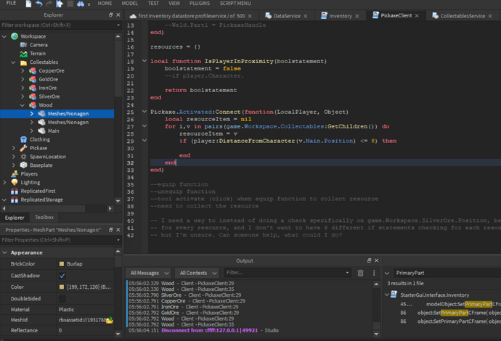Expand the CopperOre tree node
501x341 pixels.
click(23, 71)
